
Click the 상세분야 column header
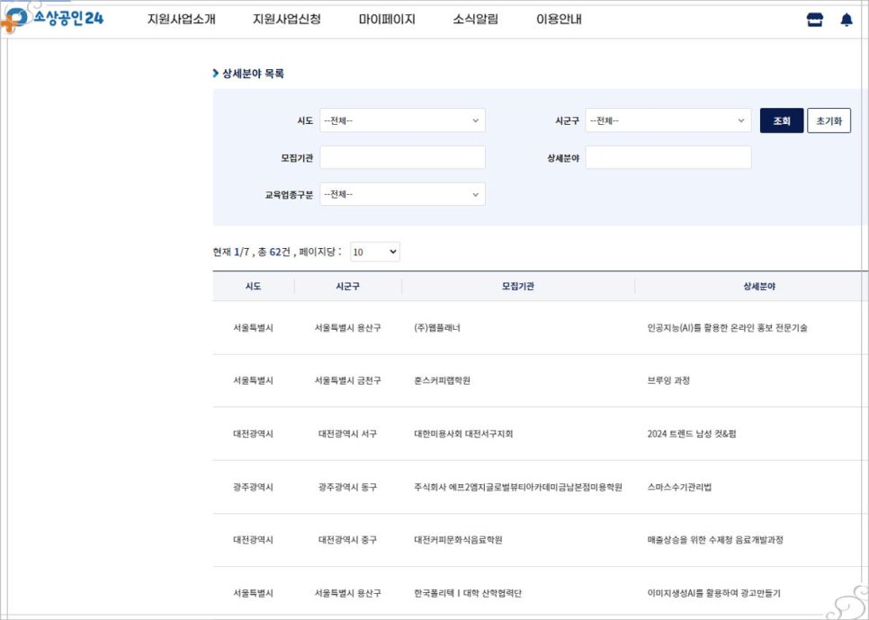(759, 287)
